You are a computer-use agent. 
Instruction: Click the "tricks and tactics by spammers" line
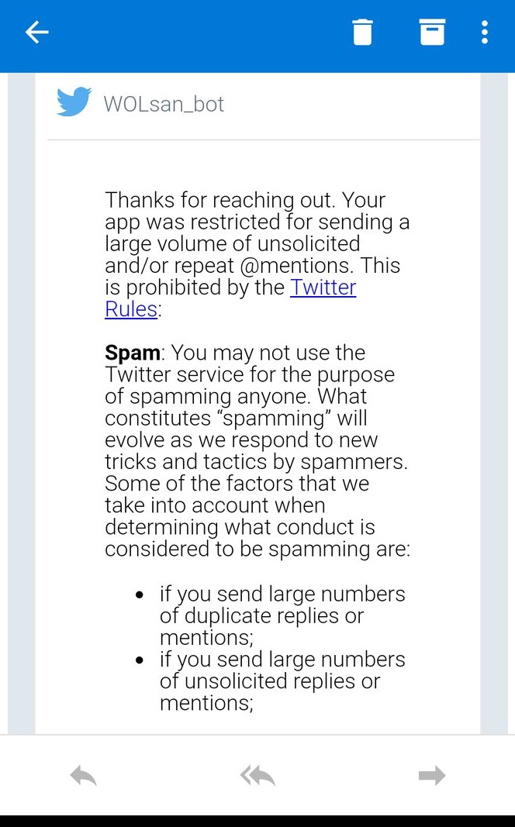click(256, 462)
